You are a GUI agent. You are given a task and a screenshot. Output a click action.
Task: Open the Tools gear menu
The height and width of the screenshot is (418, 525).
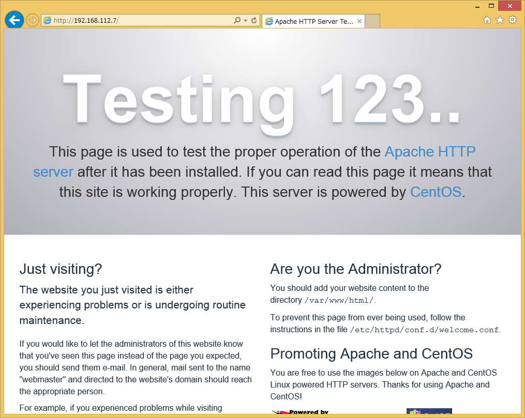click(x=513, y=20)
